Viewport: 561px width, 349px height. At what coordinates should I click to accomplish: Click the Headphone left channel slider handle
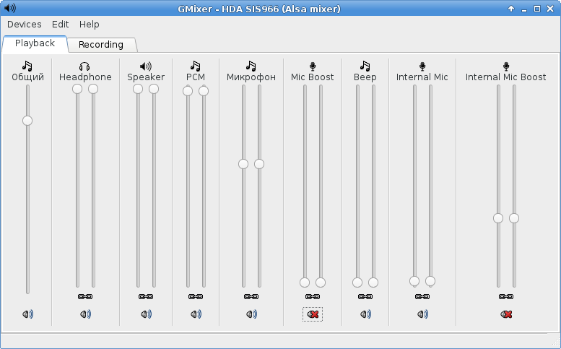77,89
